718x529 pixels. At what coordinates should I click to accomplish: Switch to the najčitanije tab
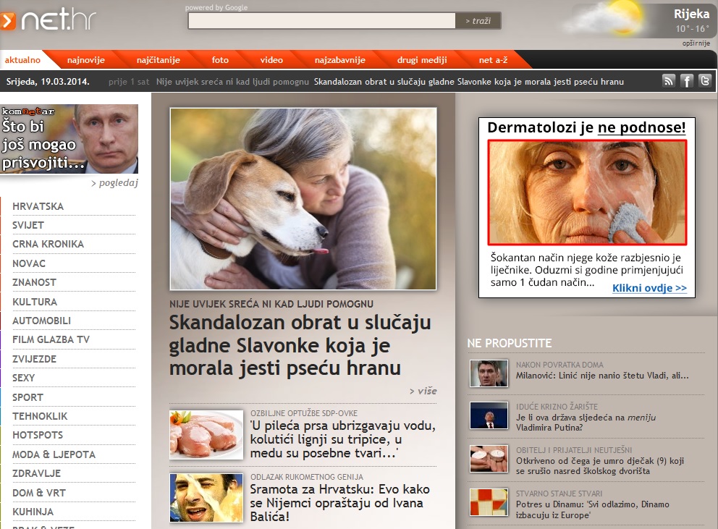(x=158, y=60)
